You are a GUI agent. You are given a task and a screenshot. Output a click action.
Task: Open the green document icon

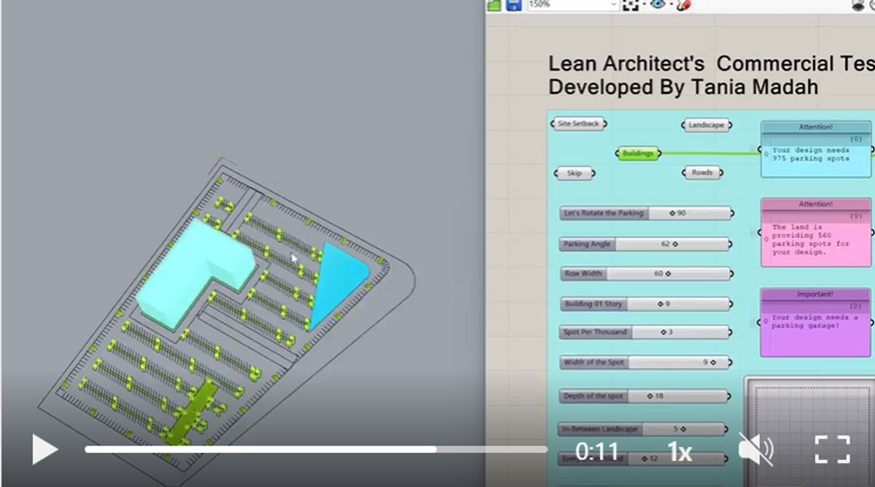[494, 4]
